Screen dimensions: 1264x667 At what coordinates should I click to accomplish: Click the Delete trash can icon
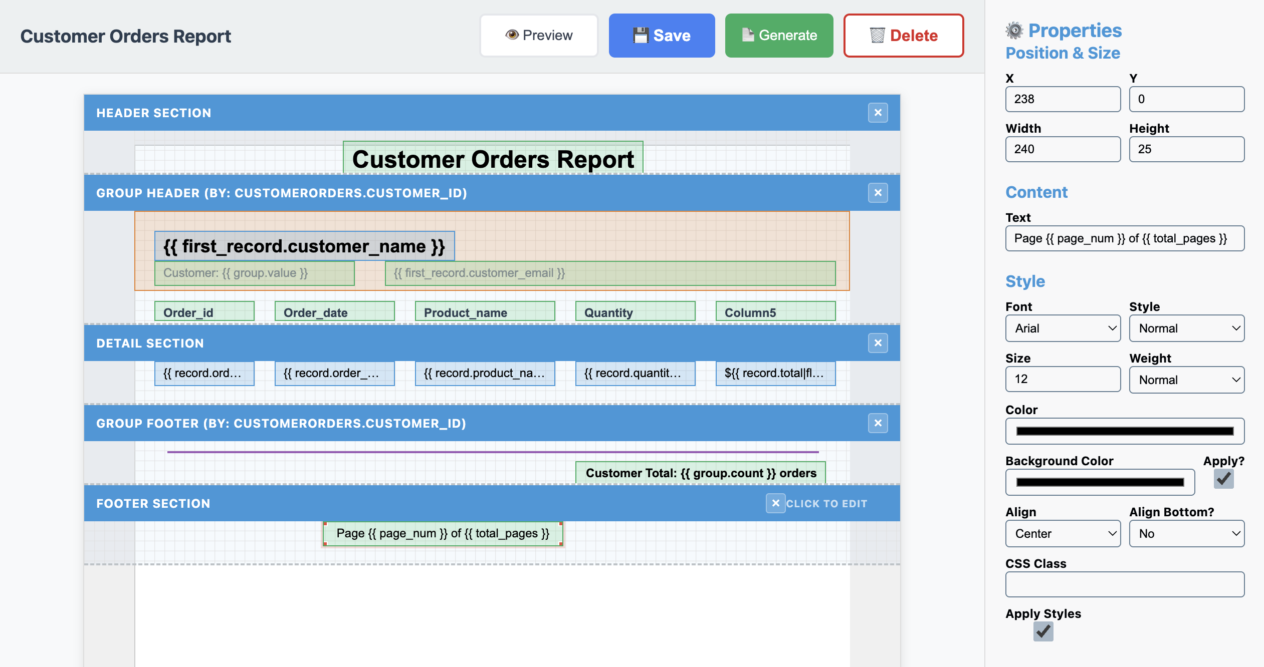coord(878,36)
